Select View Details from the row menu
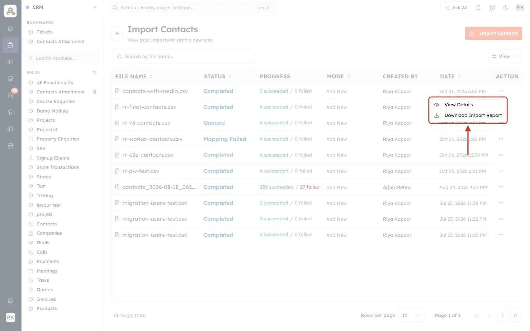The height and width of the screenshot is (331, 530). coord(468,105)
